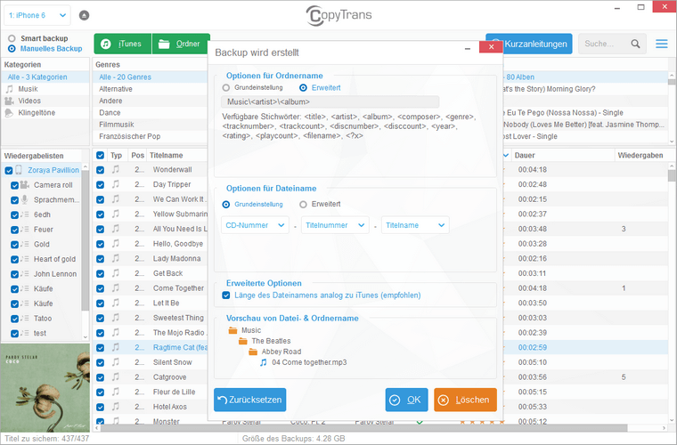Click the Musik category note icon

(9, 89)
